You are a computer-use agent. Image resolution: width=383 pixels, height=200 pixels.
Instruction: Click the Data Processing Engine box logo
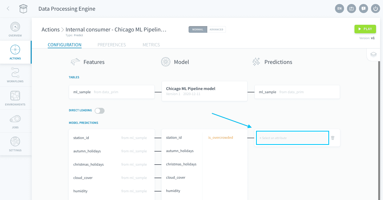23,9
